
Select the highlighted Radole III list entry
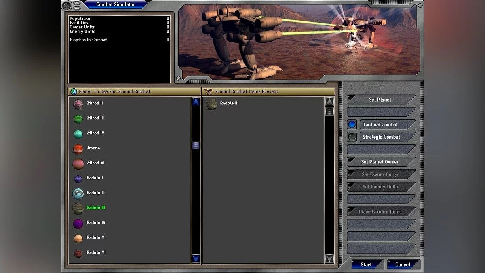(x=96, y=207)
